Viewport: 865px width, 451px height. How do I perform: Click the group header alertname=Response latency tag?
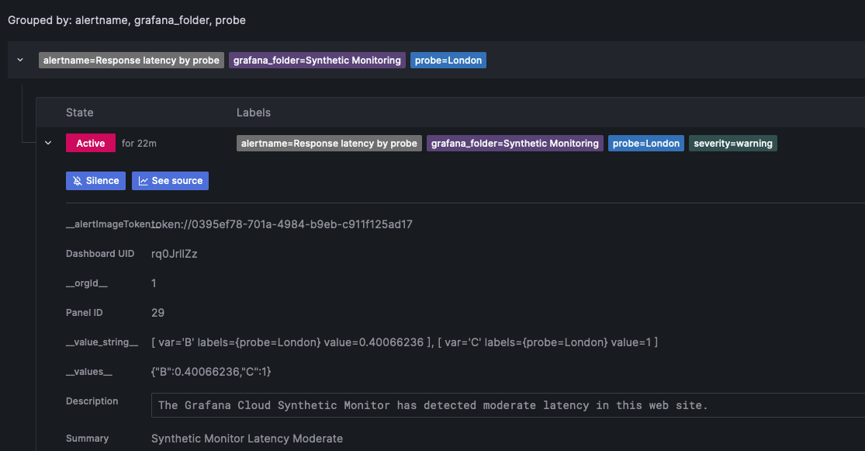pyautogui.click(x=131, y=60)
